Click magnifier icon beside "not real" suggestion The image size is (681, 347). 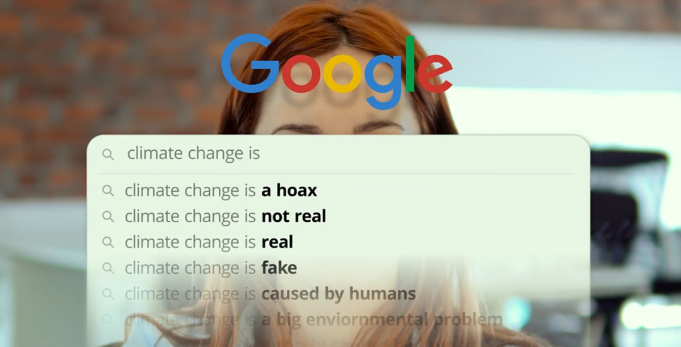point(108,216)
